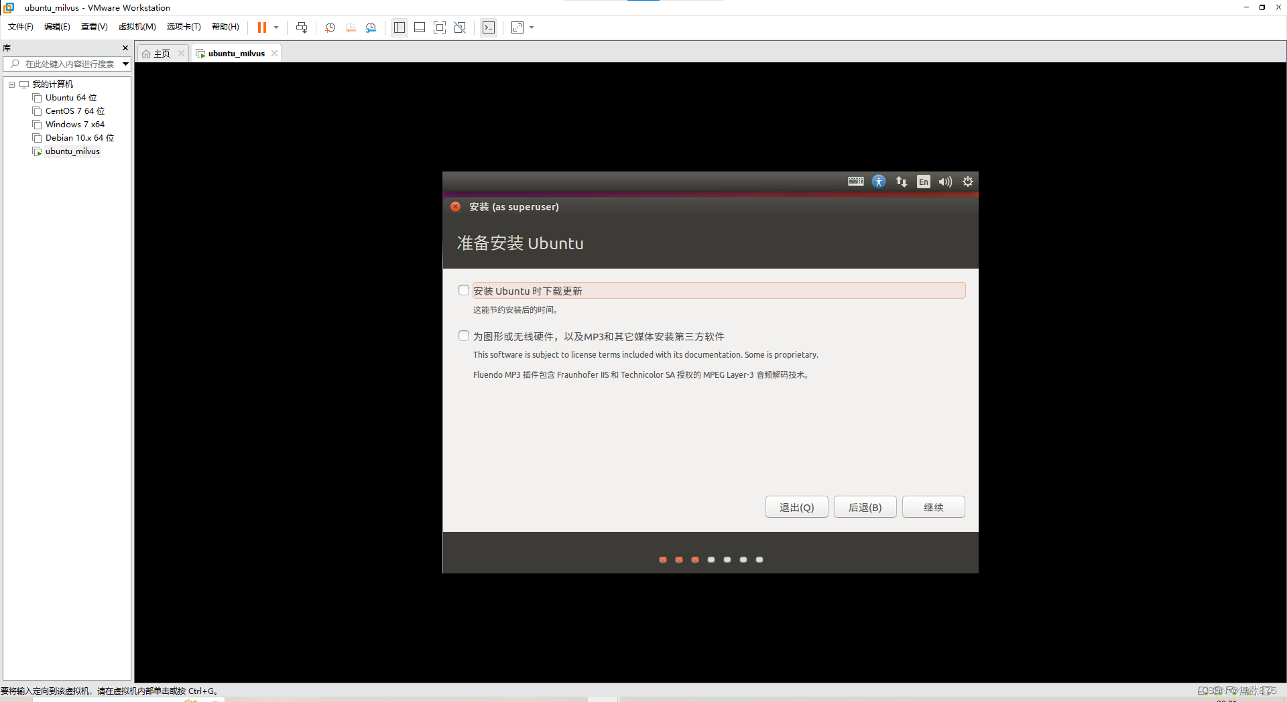Click the 继续 continue button
Image resolution: width=1287 pixels, height=702 pixels.
934,507
